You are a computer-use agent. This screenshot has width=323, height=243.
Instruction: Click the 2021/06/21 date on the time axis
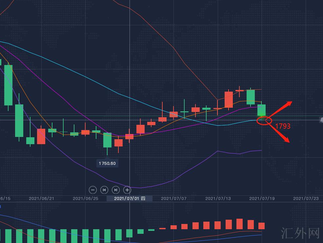(41, 198)
